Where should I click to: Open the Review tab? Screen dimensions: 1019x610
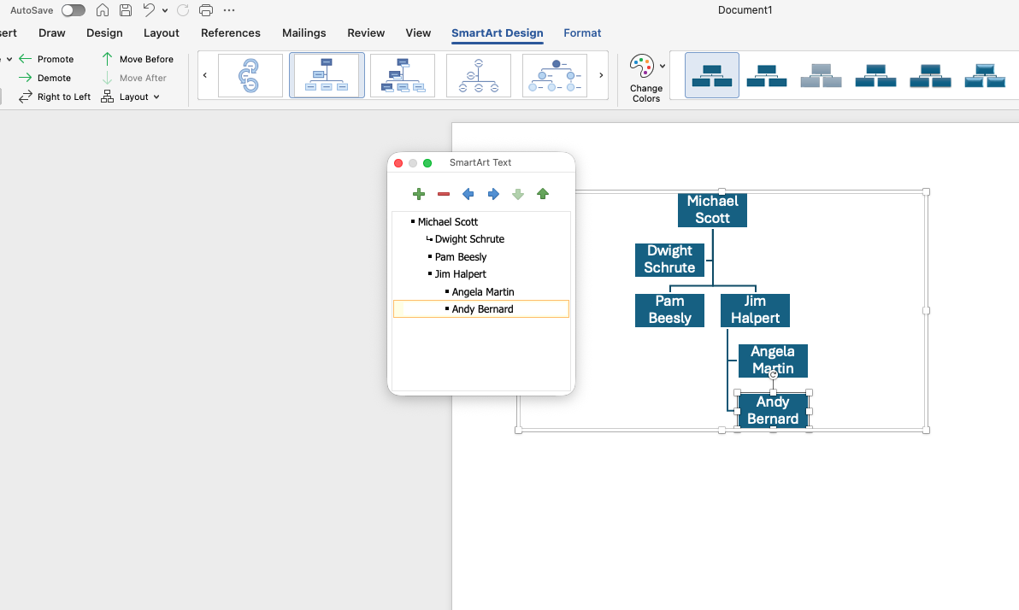tap(366, 33)
